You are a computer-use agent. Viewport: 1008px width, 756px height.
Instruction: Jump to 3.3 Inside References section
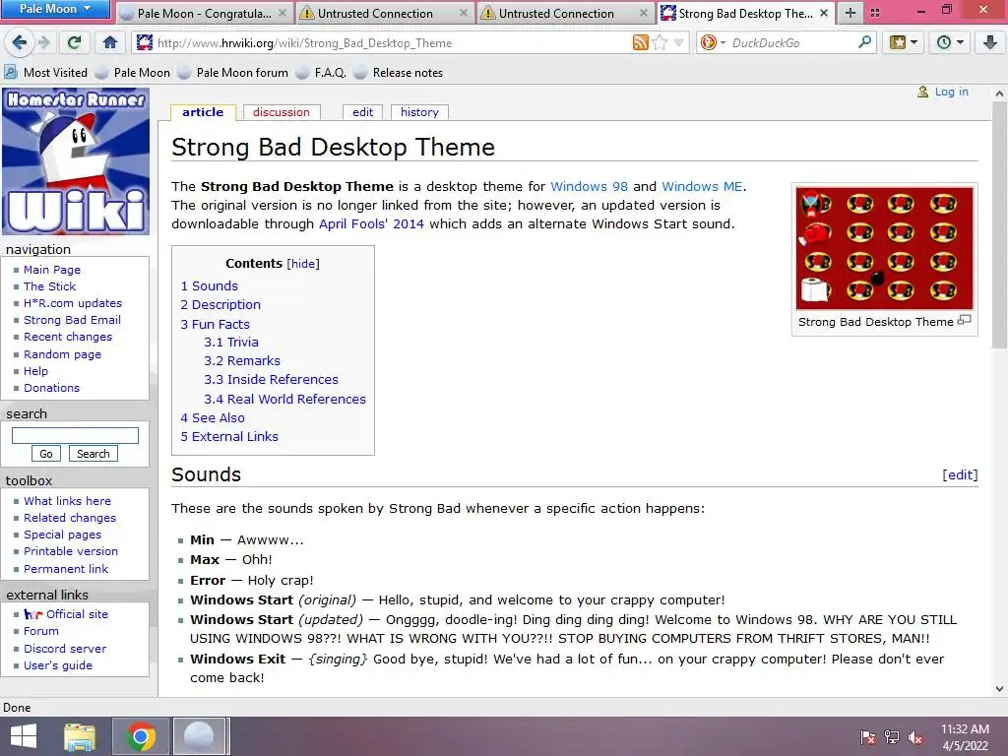[x=272, y=379]
